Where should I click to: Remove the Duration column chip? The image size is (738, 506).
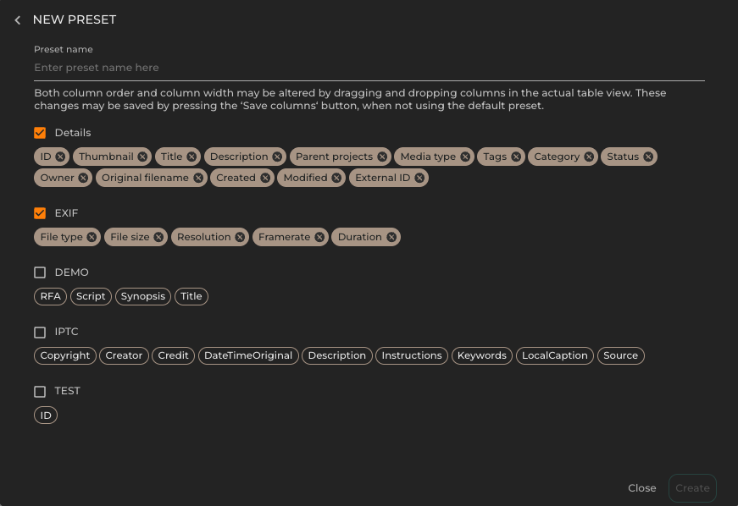pos(391,237)
